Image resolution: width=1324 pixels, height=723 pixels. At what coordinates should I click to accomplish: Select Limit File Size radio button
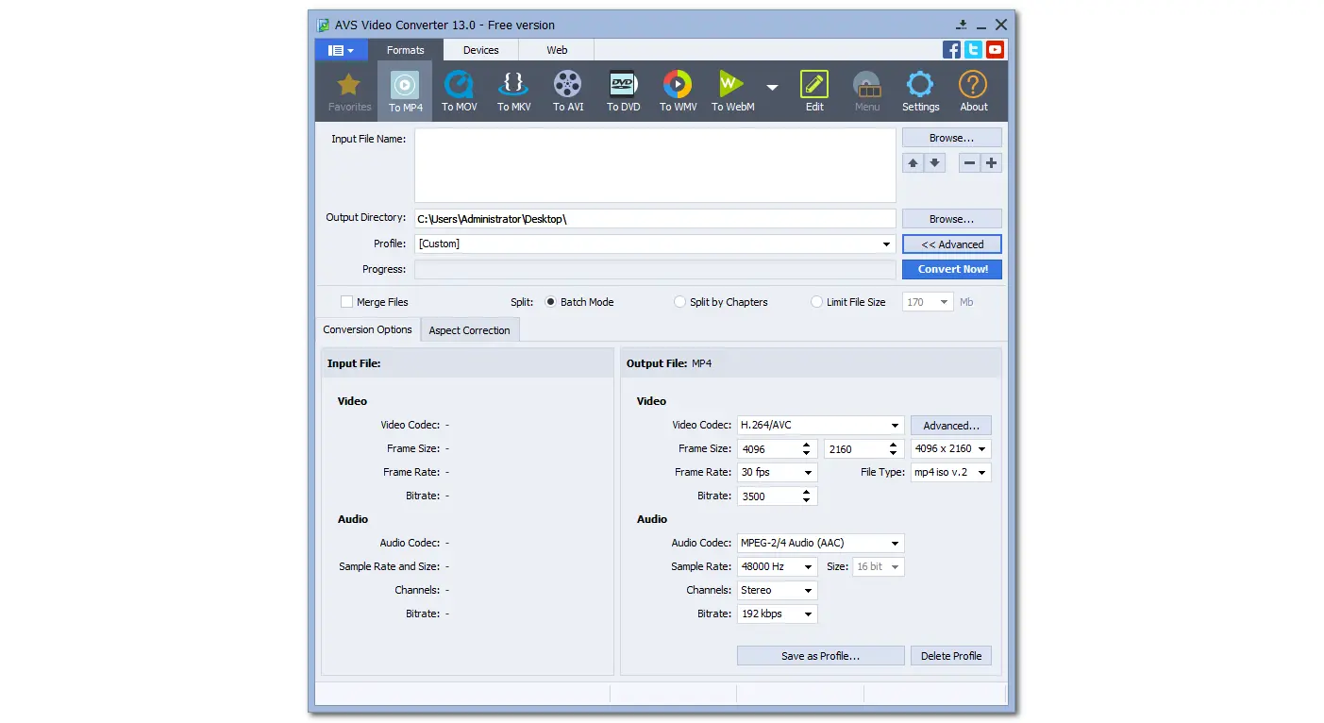click(816, 302)
